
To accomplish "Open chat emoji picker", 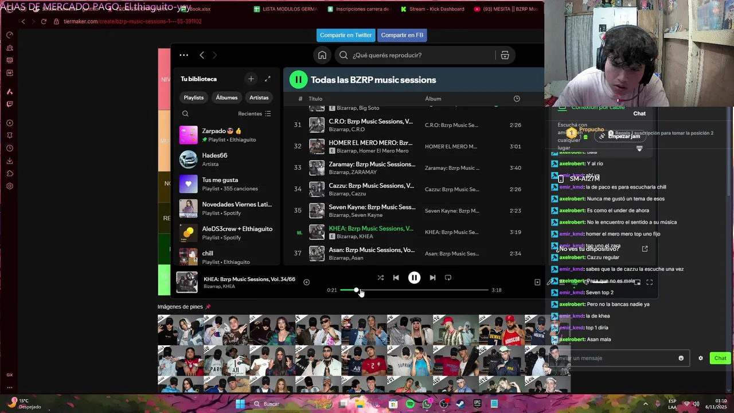I will click(681, 358).
